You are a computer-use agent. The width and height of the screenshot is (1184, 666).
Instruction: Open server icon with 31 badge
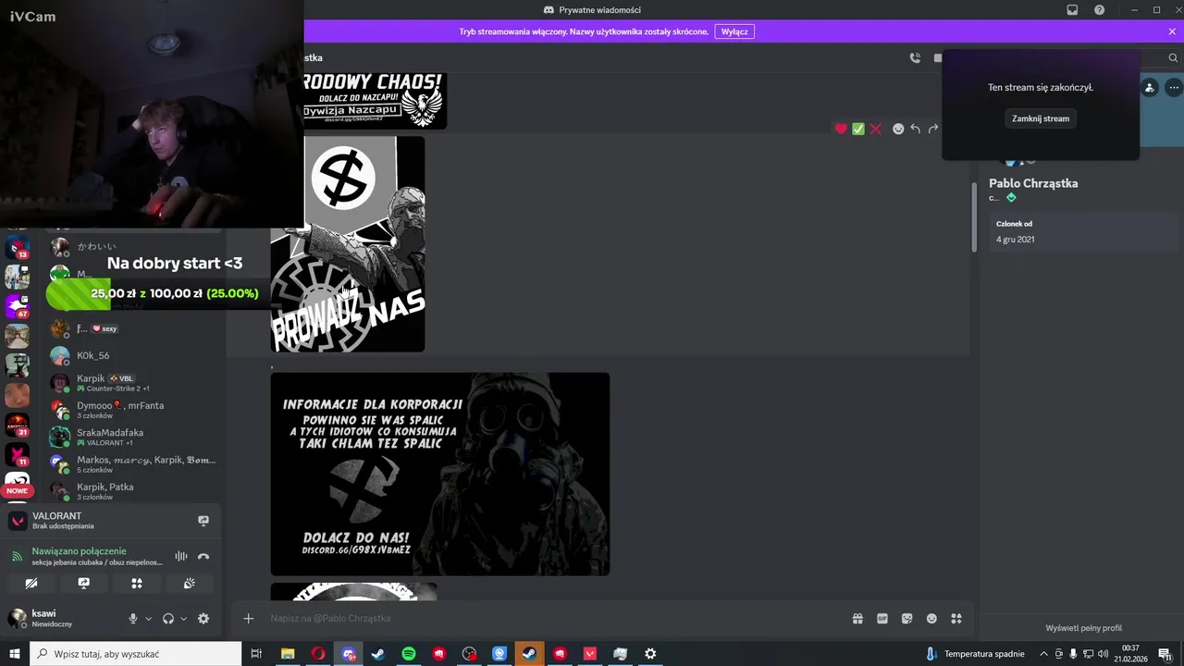[18, 425]
